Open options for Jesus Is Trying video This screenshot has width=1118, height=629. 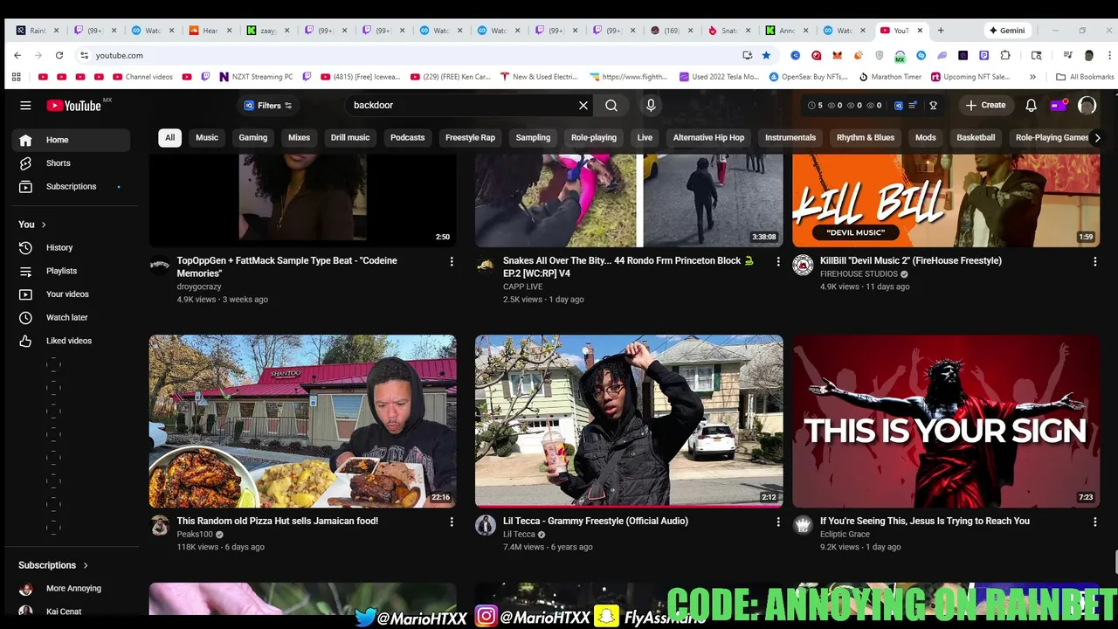[1094, 522]
